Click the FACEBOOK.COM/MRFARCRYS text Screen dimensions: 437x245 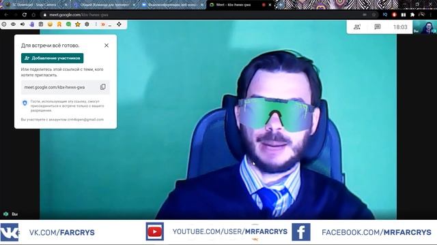coord(376,232)
